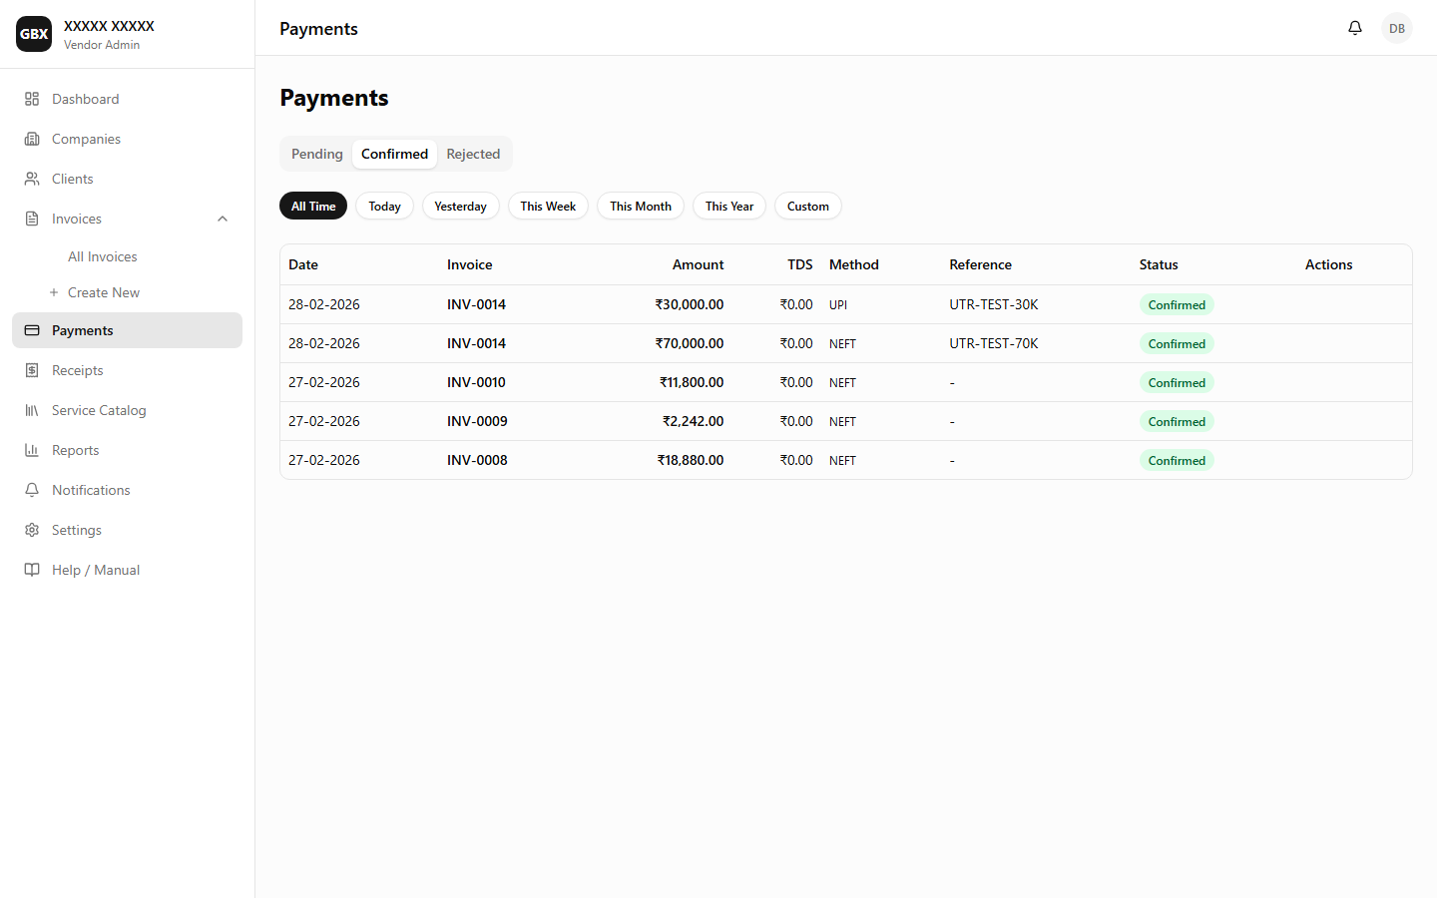
Task: Open notifications bell in top bar
Action: (x=1355, y=28)
